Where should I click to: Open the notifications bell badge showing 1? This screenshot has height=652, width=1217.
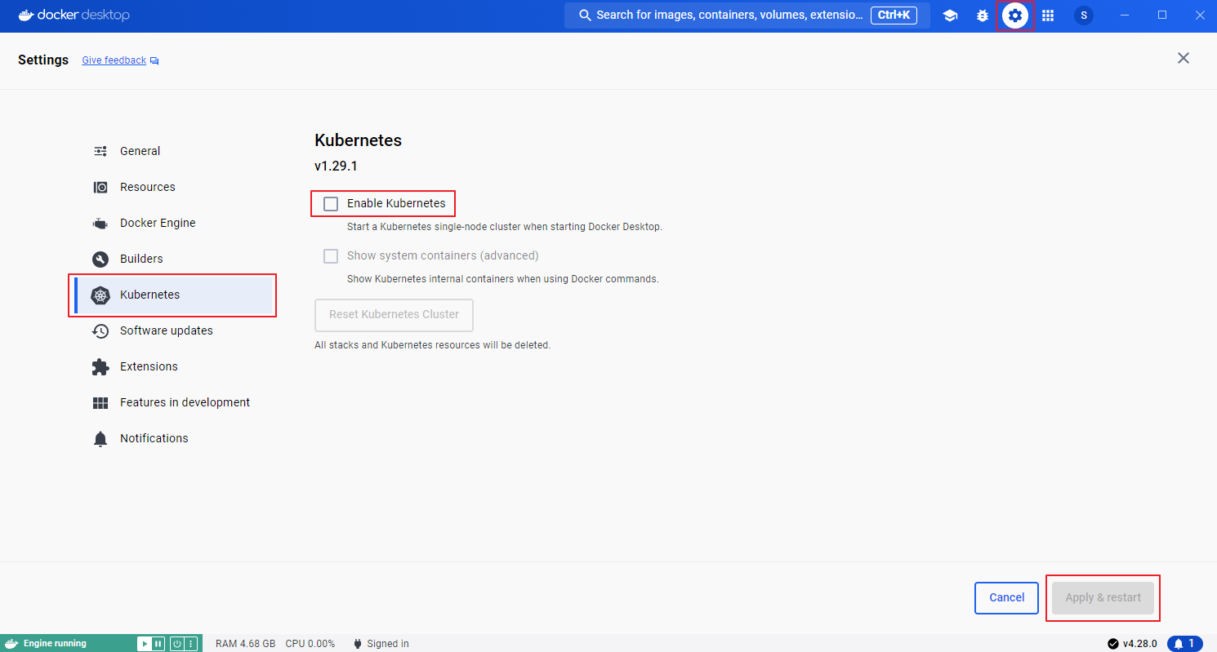coord(1185,644)
